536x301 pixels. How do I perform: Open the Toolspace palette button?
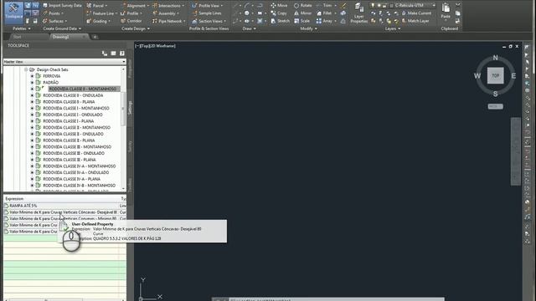13,12
